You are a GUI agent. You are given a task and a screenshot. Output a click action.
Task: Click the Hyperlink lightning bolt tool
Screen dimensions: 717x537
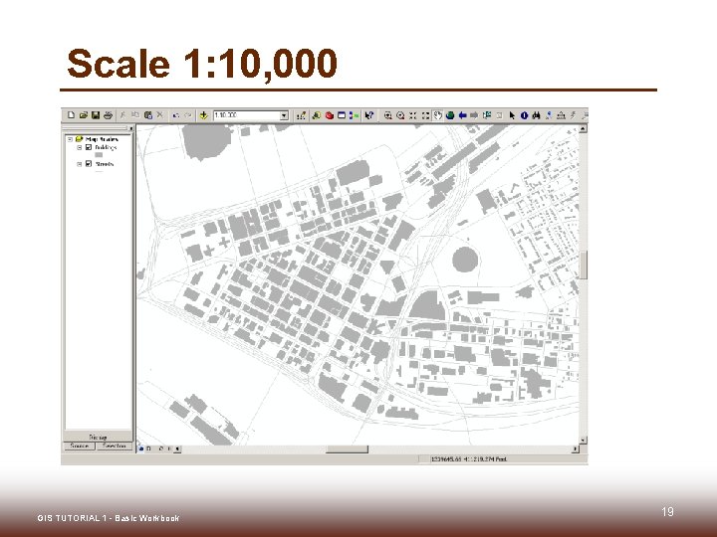tap(573, 115)
